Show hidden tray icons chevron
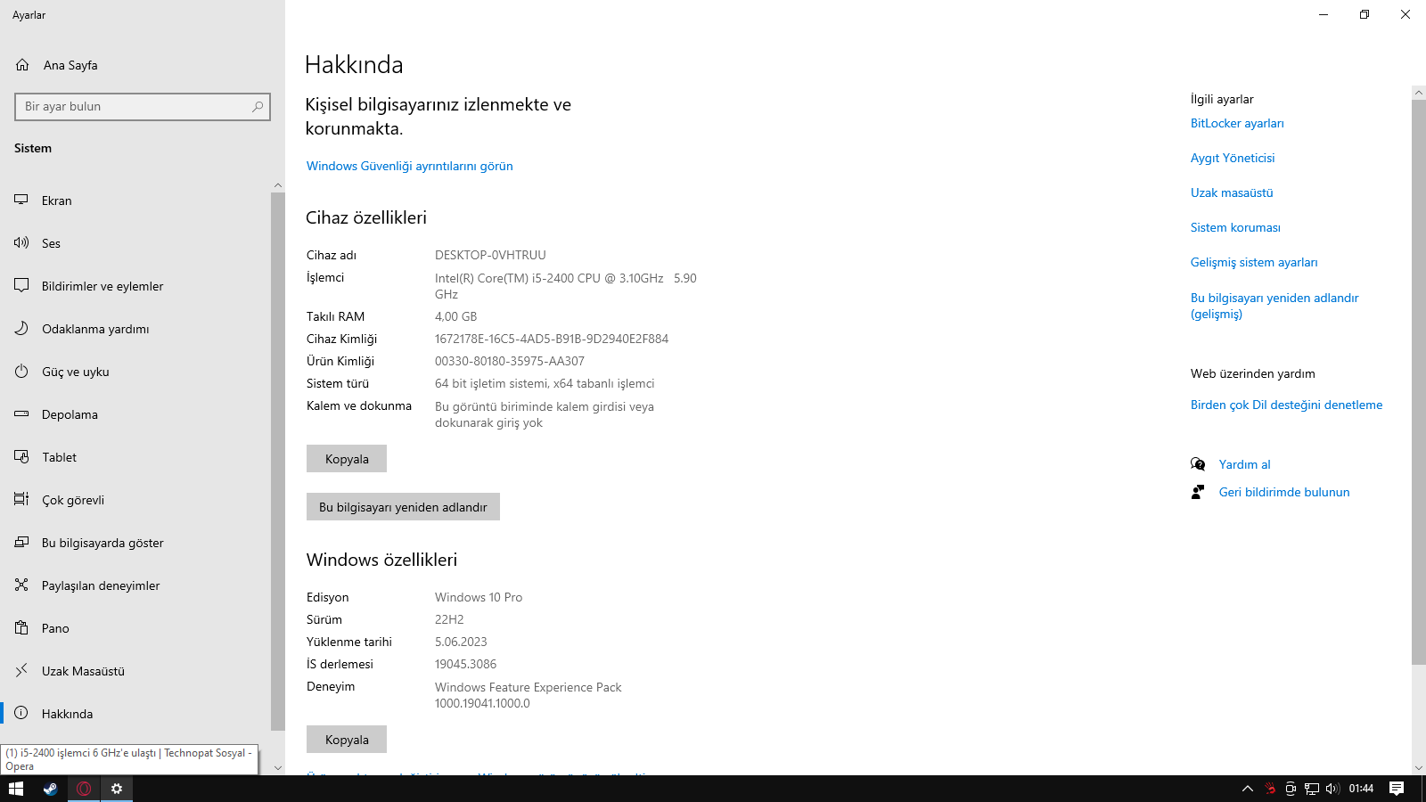The width and height of the screenshot is (1426, 802). 1248,789
